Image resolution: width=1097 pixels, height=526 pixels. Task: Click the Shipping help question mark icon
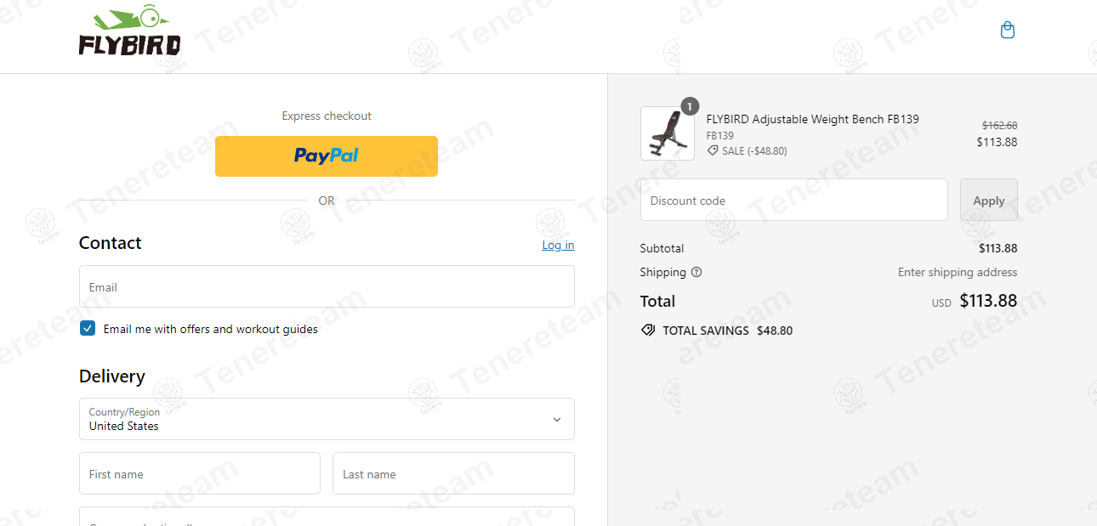(x=696, y=273)
